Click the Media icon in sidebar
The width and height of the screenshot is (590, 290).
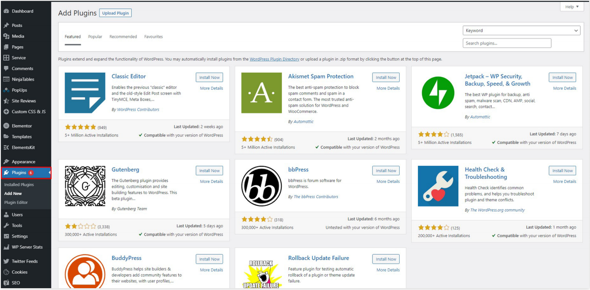[x=6, y=36]
